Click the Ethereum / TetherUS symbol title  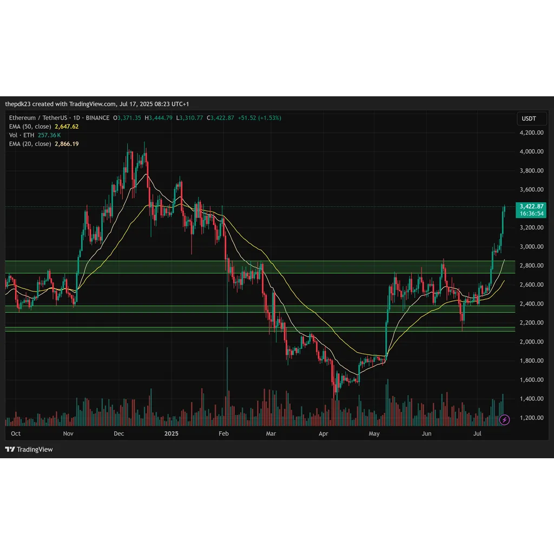[38, 118]
